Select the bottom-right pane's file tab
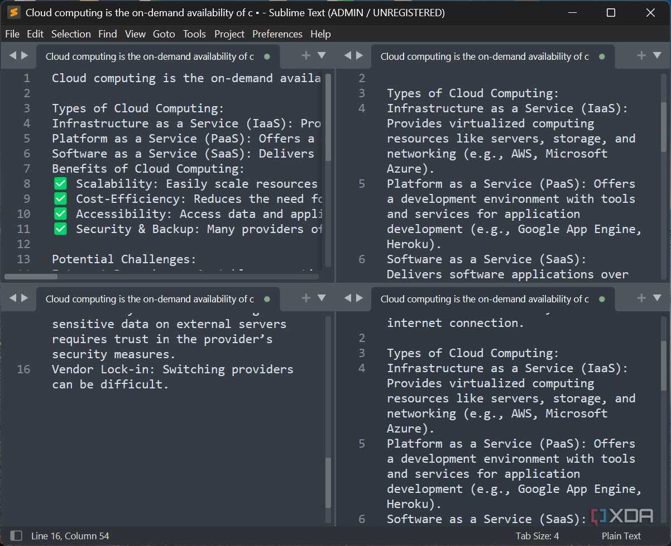Image resolution: width=671 pixels, height=546 pixels. (493, 299)
